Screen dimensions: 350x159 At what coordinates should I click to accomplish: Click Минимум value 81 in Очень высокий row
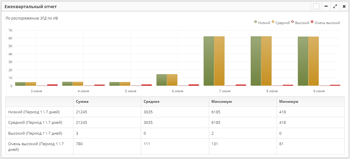[x=281, y=144]
